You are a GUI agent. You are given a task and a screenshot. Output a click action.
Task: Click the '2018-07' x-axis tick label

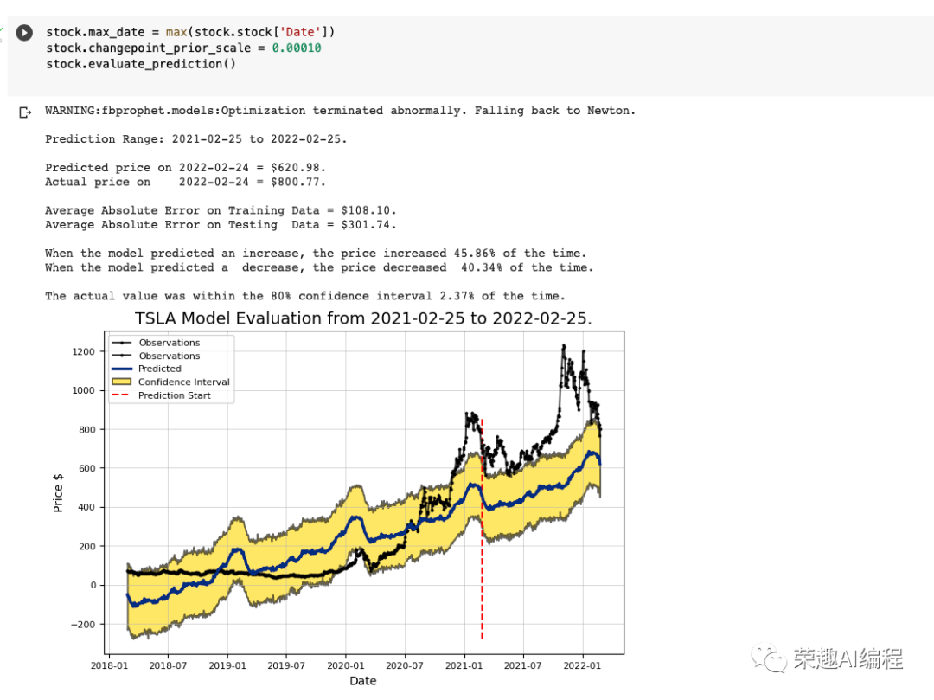(168, 665)
